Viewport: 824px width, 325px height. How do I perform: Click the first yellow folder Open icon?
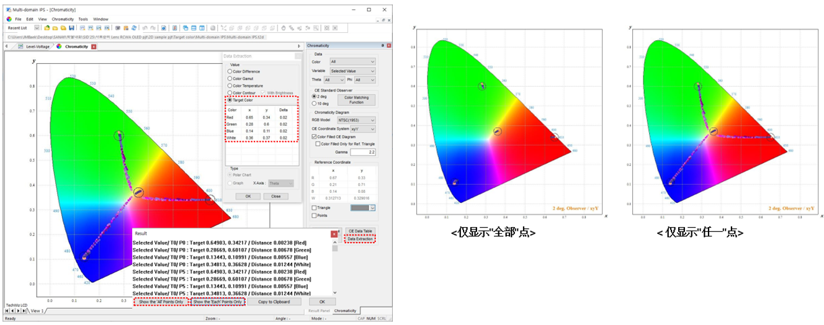pos(47,28)
